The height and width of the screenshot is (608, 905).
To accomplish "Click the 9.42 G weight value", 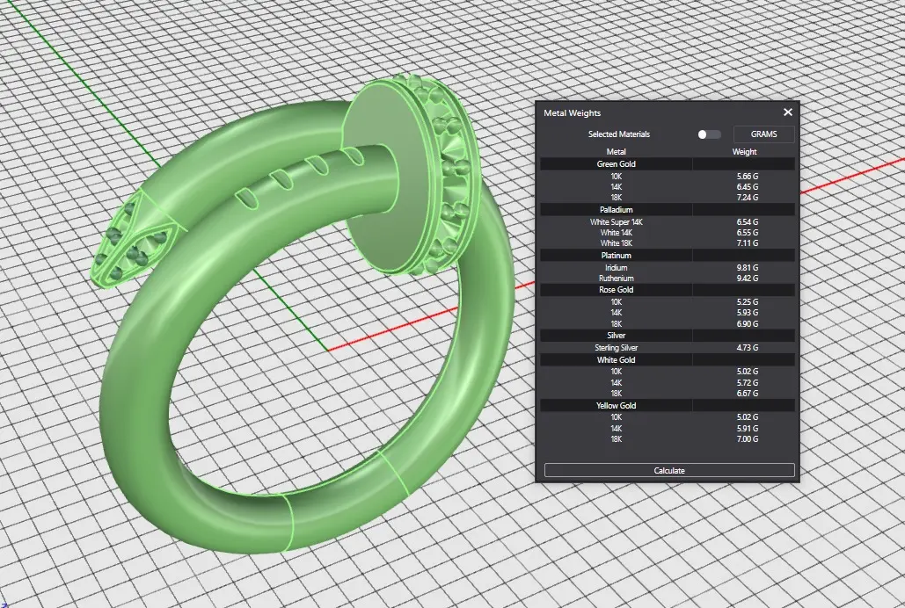I will pos(748,278).
